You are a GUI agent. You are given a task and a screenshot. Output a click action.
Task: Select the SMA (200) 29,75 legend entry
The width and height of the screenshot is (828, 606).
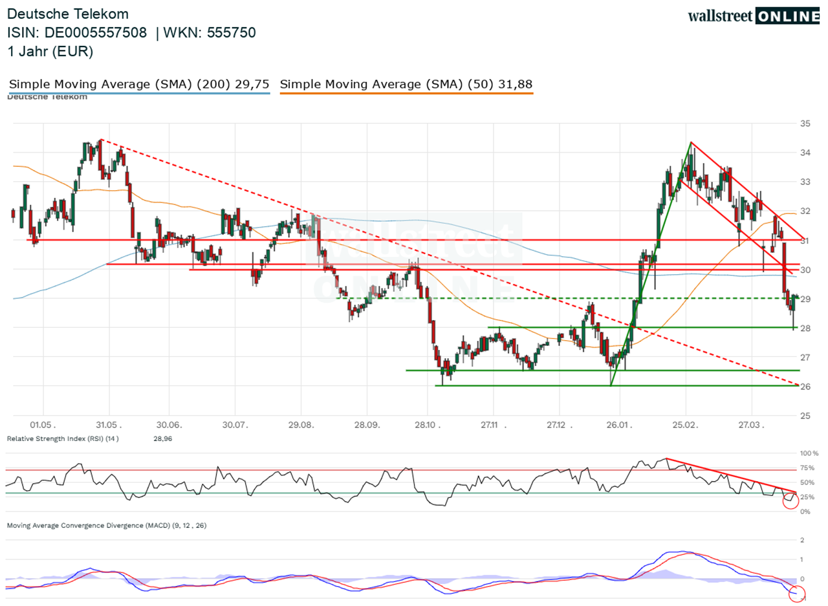(x=138, y=84)
